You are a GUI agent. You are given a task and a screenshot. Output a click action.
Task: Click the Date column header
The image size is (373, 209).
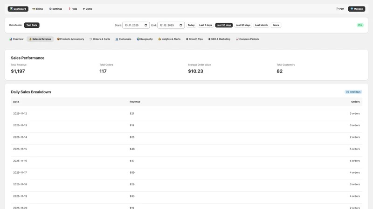(x=16, y=102)
